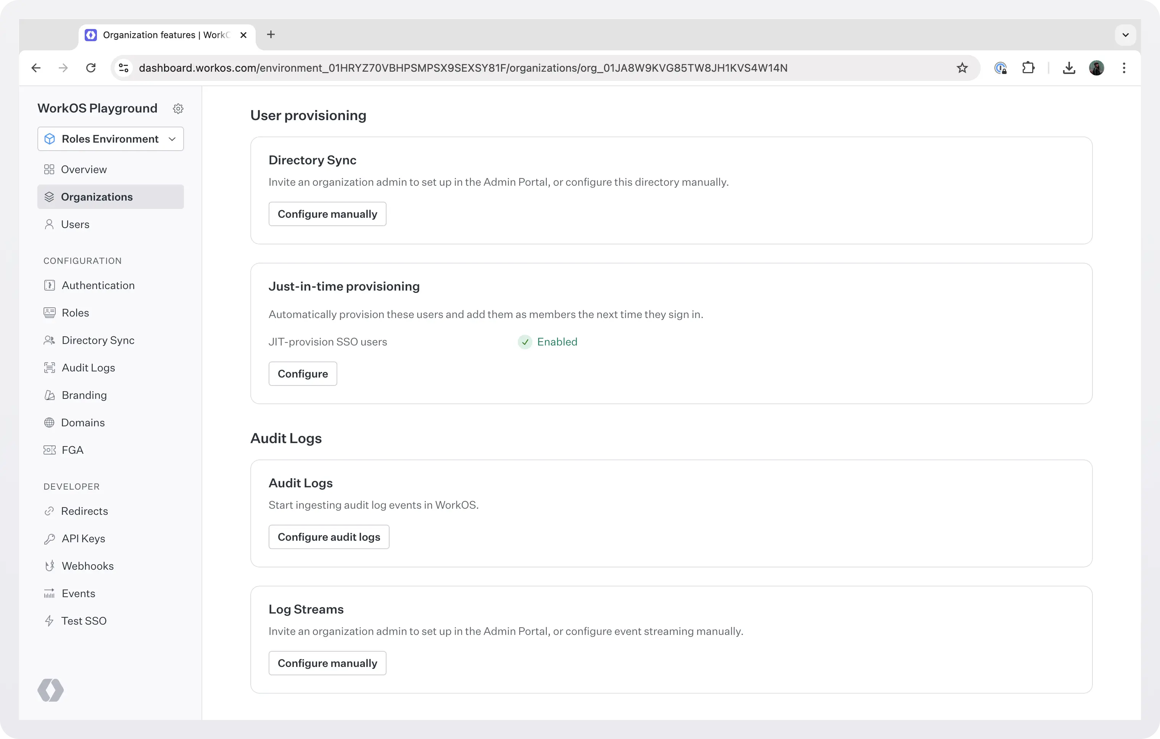Viewport: 1160px width, 739px height.
Task: Click the Directory Sync people icon
Action: [x=50, y=341]
